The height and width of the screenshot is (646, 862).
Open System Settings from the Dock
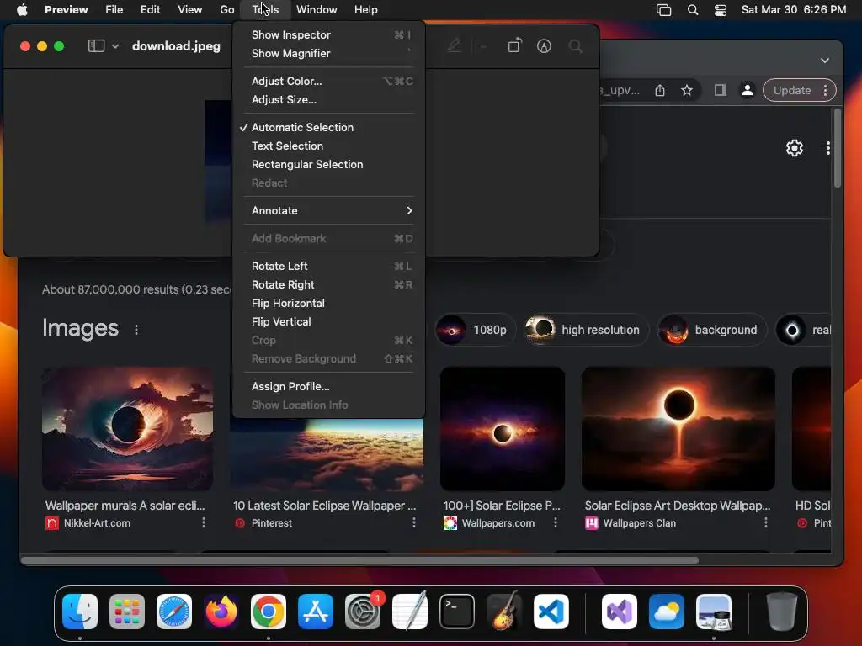(x=363, y=612)
